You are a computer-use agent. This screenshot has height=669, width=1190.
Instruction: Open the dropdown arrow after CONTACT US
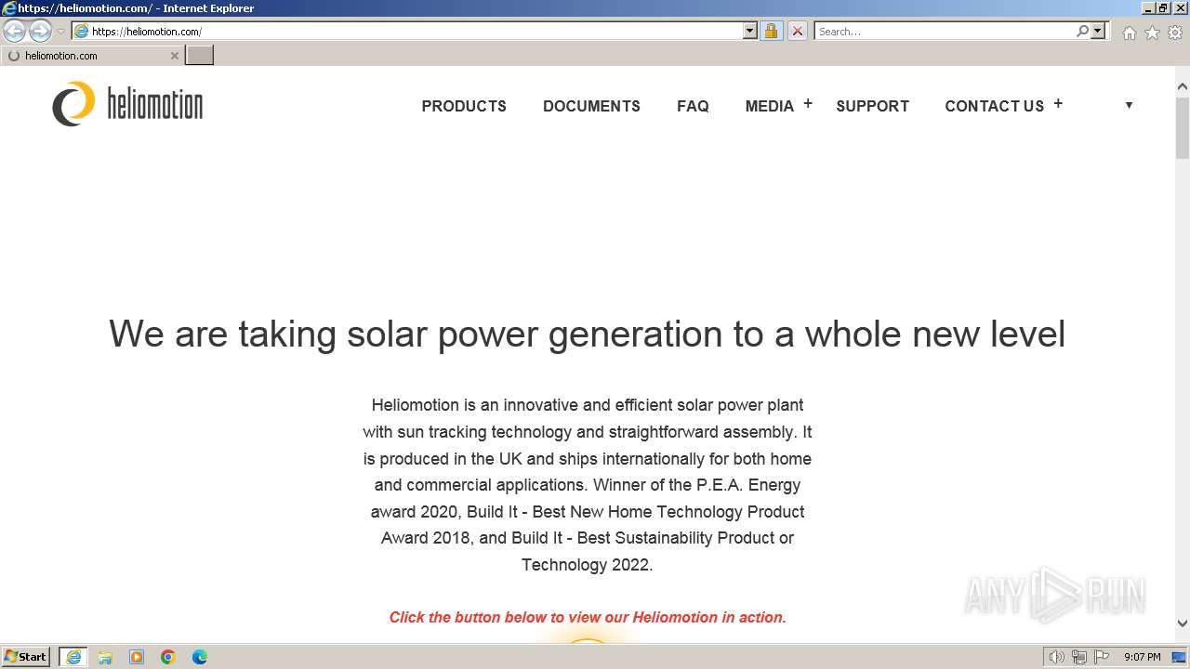point(1129,105)
